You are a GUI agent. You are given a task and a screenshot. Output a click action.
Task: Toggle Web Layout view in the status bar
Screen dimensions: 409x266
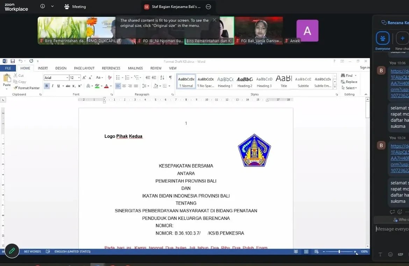tap(316, 252)
